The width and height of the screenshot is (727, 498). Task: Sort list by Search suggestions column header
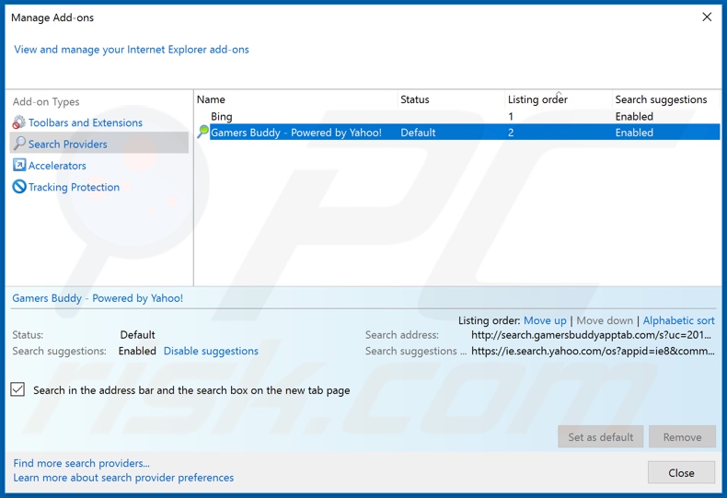tap(666, 99)
